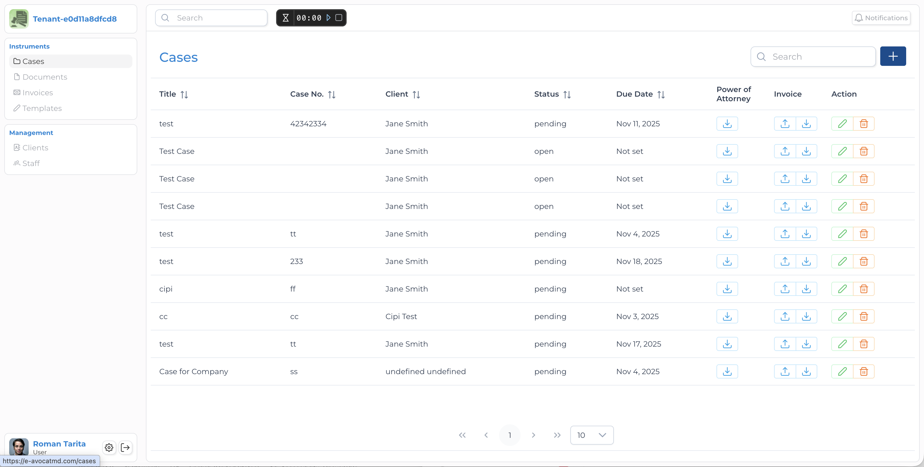Start the timer with play button
This screenshot has width=924, height=467.
pyautogui.click(x=328, y=18)
